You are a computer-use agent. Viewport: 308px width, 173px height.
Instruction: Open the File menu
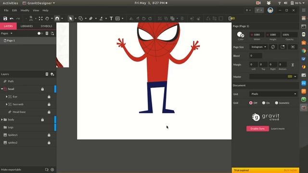point(6,11)
